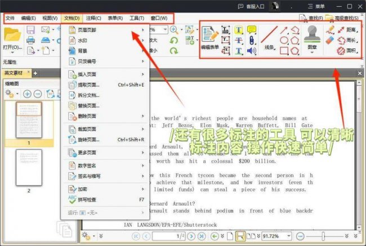Expand the 页眉页脚 submenu
Image resolution: width=366 pixels, height=246 pixels.
[x=106, y=30]
